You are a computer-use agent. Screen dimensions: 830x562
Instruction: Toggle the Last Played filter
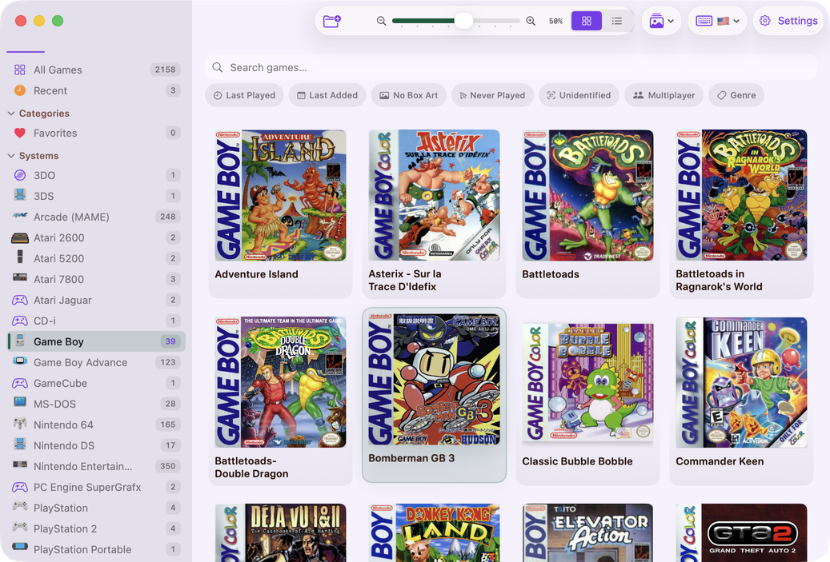point(244,95)
